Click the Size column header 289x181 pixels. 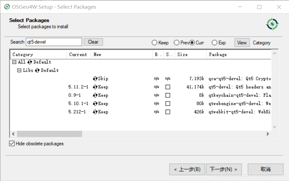coord(191,54)
